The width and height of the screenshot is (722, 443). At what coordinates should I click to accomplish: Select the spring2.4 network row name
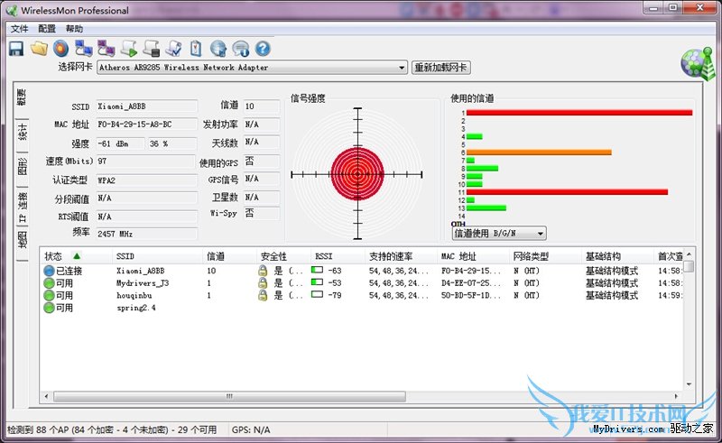[x=136, y=308]
